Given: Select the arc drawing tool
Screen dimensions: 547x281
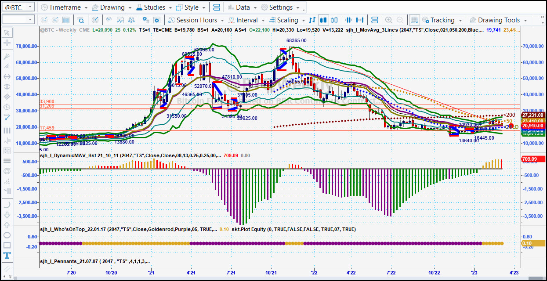Looking at the screenshot, I should pyautogui.click(x=7, y=204).
